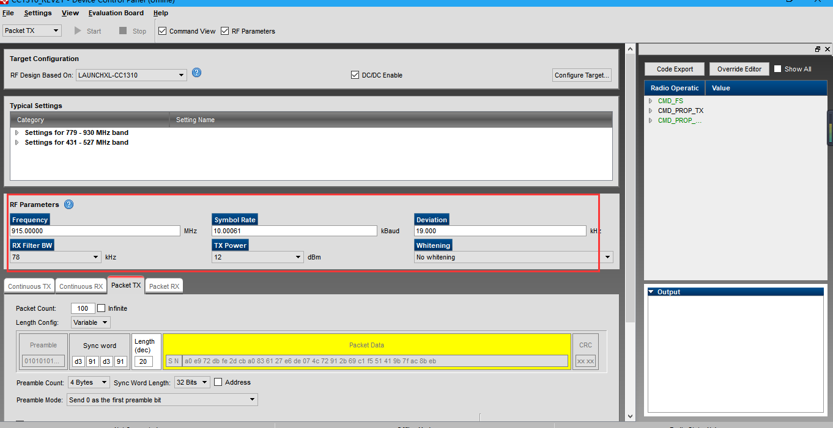Open the Evaluation Board menu

[116, 13]
